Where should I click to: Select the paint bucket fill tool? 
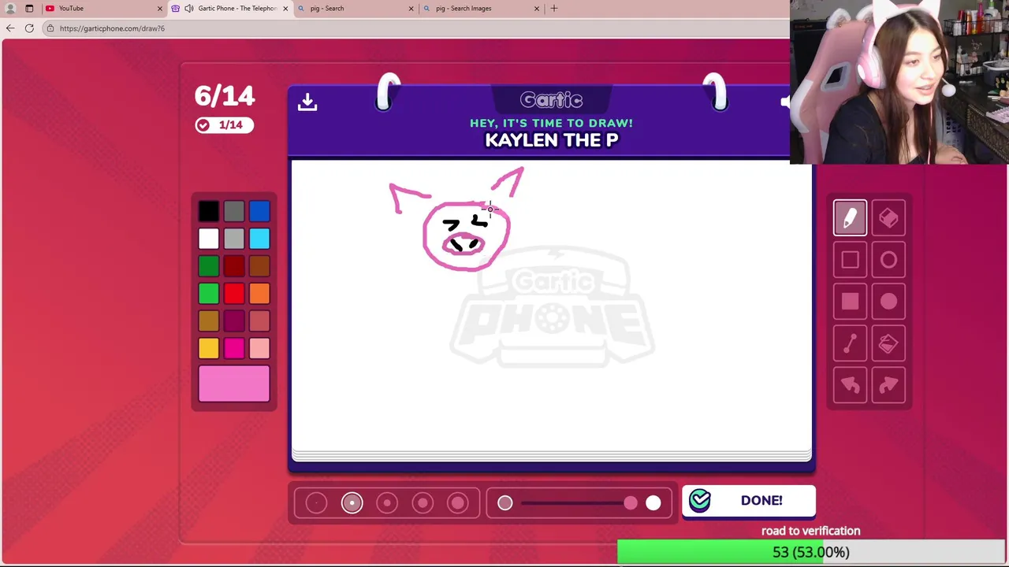(x=888, y=343)
